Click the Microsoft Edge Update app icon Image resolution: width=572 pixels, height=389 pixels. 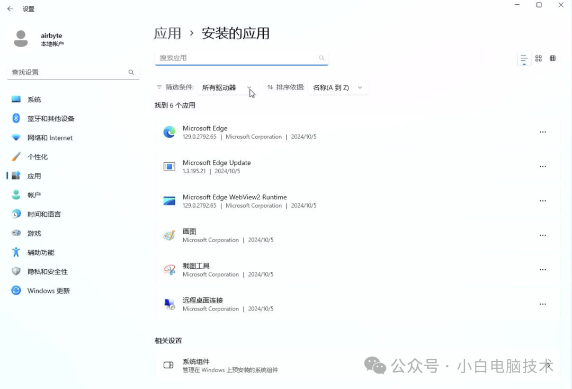coord(169,166)
